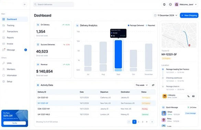This screenshot has width=201, height=130.
Task: Open the This week filter dropdown
Action: pos(142,85)
